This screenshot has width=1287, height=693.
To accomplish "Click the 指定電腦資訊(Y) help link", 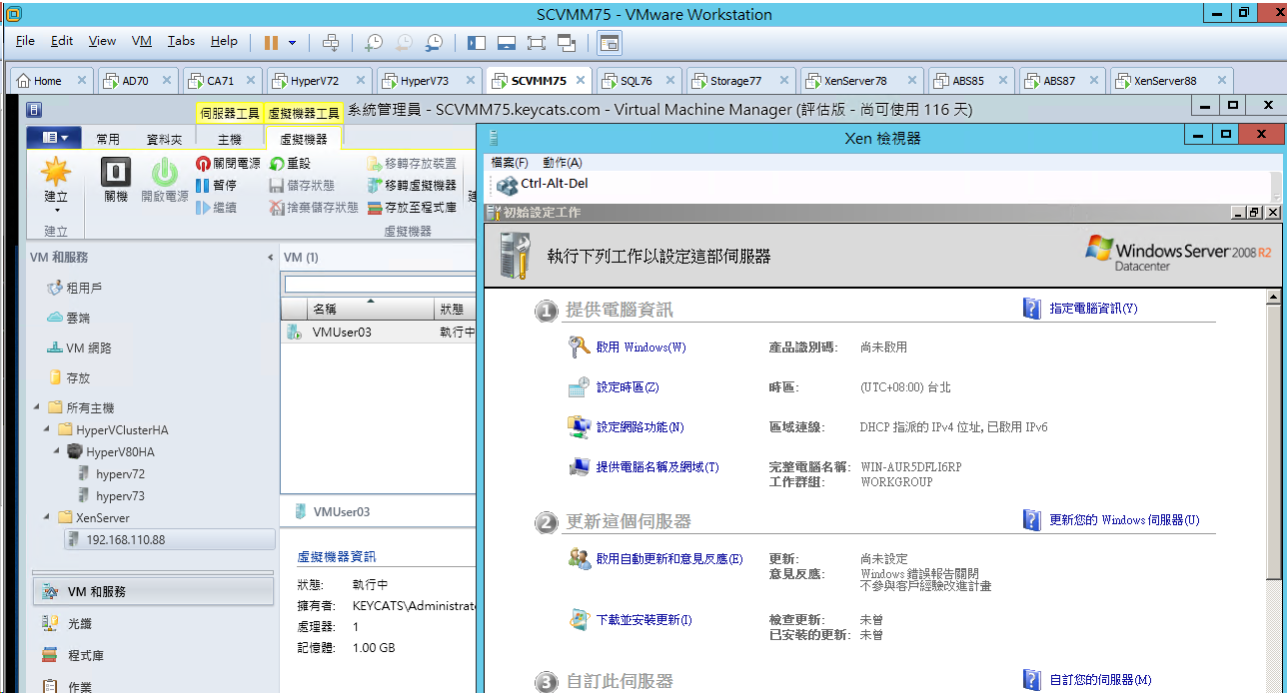I will pyautogui.click(x=1093, y=309).
